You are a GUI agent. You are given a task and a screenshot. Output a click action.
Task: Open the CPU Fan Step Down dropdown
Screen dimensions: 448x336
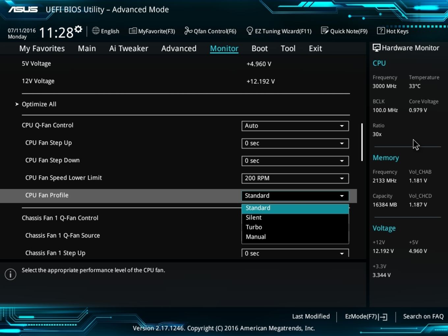coord(295,161)
